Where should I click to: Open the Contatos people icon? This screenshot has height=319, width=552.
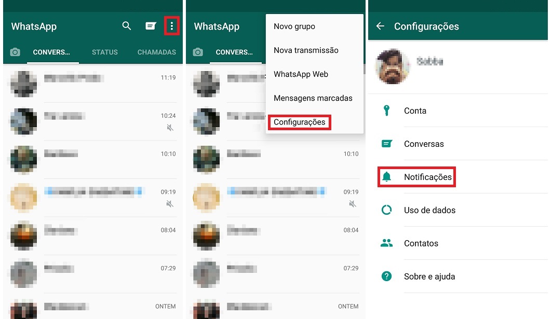(386, 243)
